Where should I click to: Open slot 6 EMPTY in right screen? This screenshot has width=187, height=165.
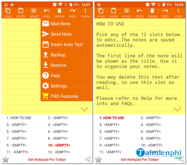tap(151, 131)
